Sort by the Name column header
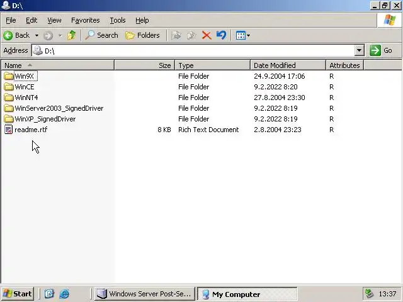The width and height of the screenshot is (403, 302). (x=57, y=65)
